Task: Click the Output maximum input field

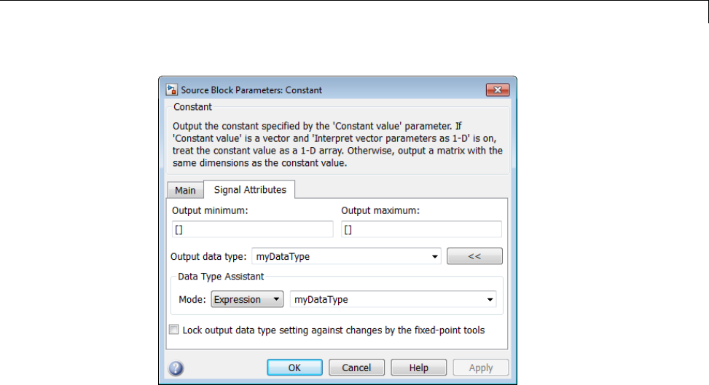Action: pos(421,230)
